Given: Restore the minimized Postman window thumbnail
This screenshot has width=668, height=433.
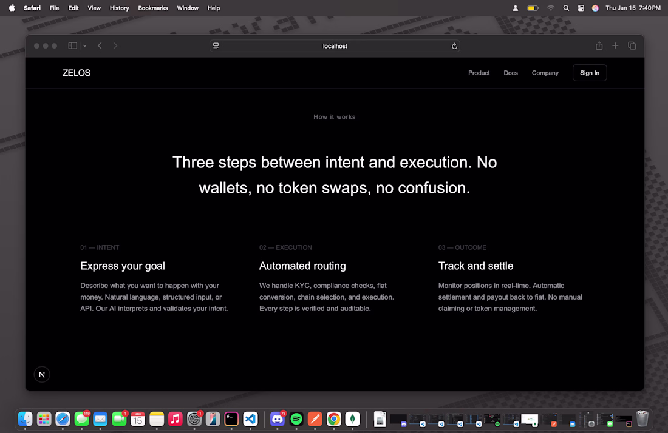Looking at the screenshot, I should pos(550,419).
